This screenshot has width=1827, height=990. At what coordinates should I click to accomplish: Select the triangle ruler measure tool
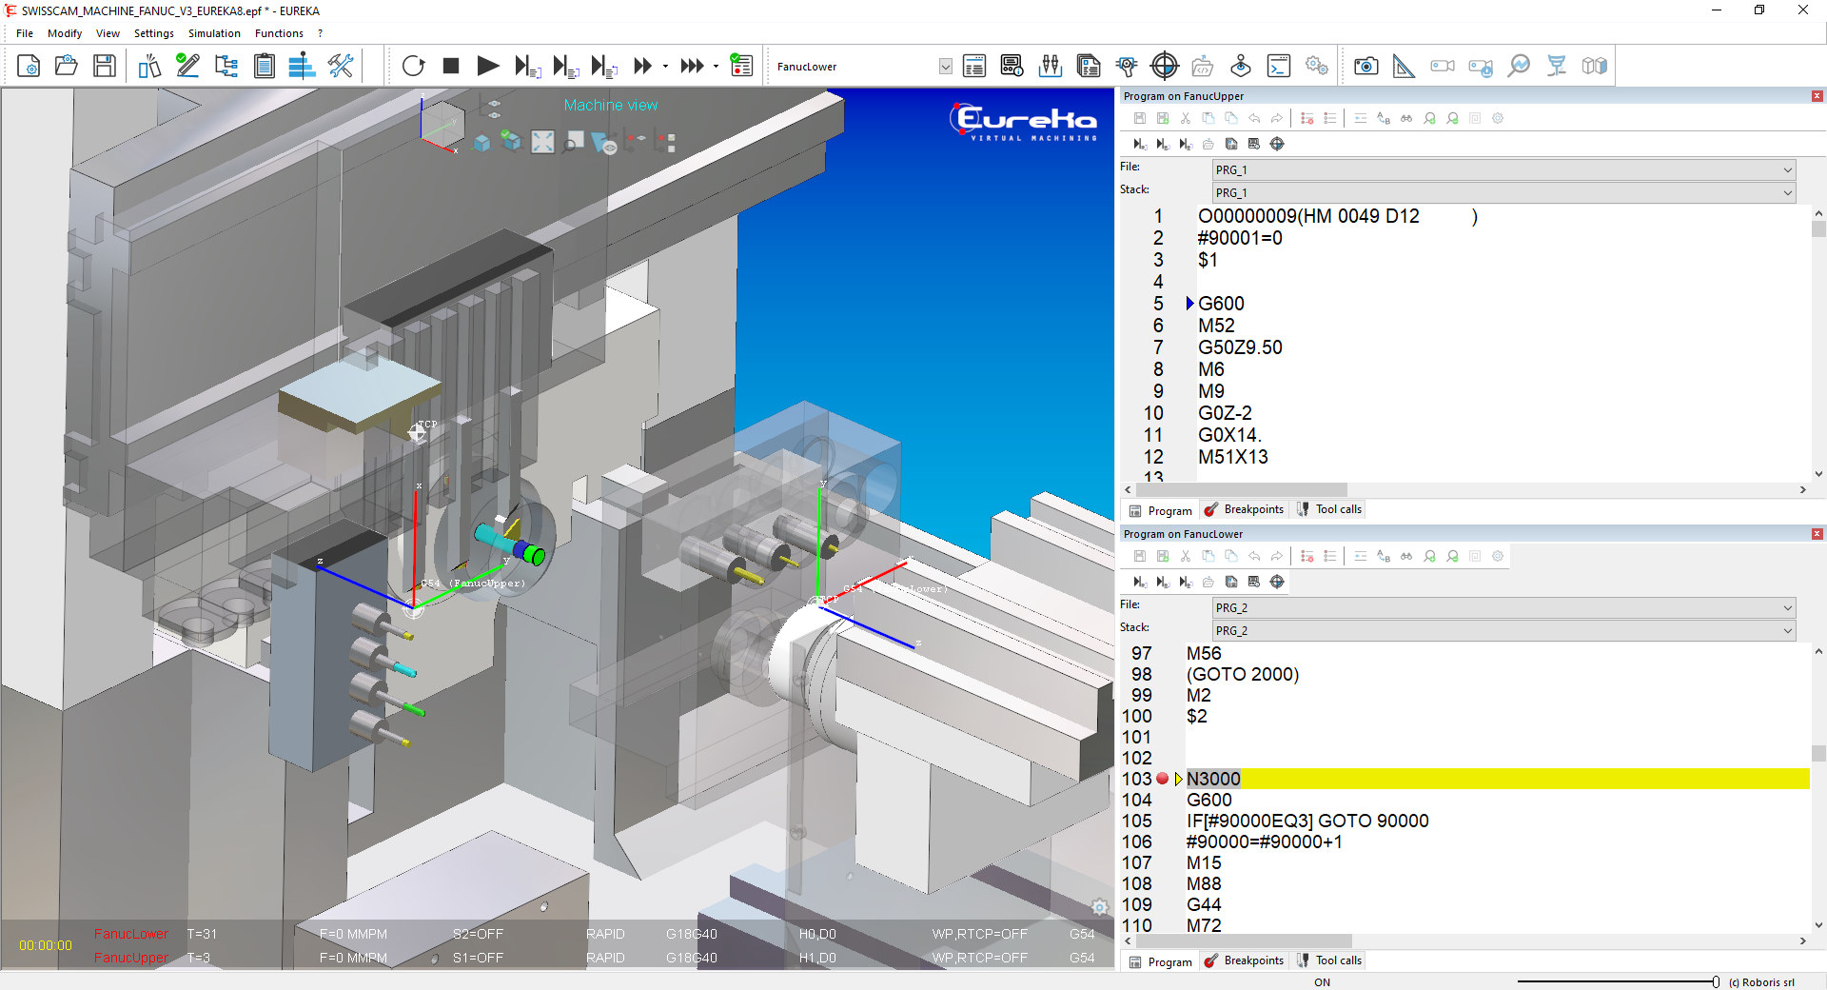tap(1404, 66)
